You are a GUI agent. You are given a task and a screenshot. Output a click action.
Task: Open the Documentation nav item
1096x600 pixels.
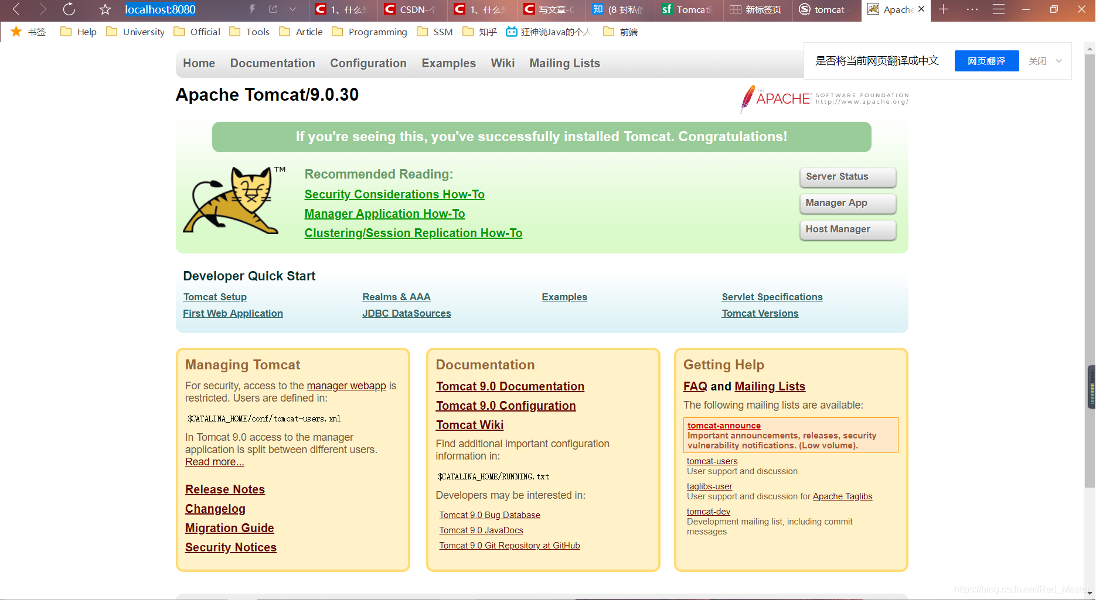pyautogui.click(x=273, y=63)
